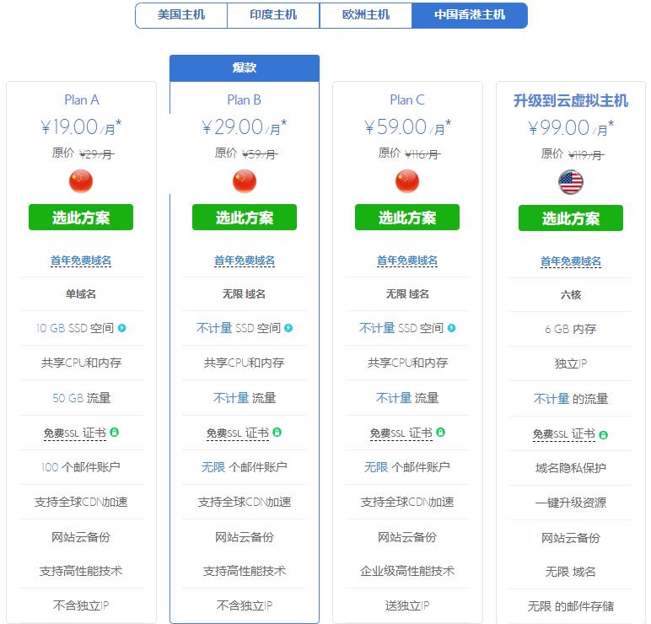Open 首年免费域名 link in 云虚拟主机 plan
The image size is (651, 624).
tap(571, 261)
